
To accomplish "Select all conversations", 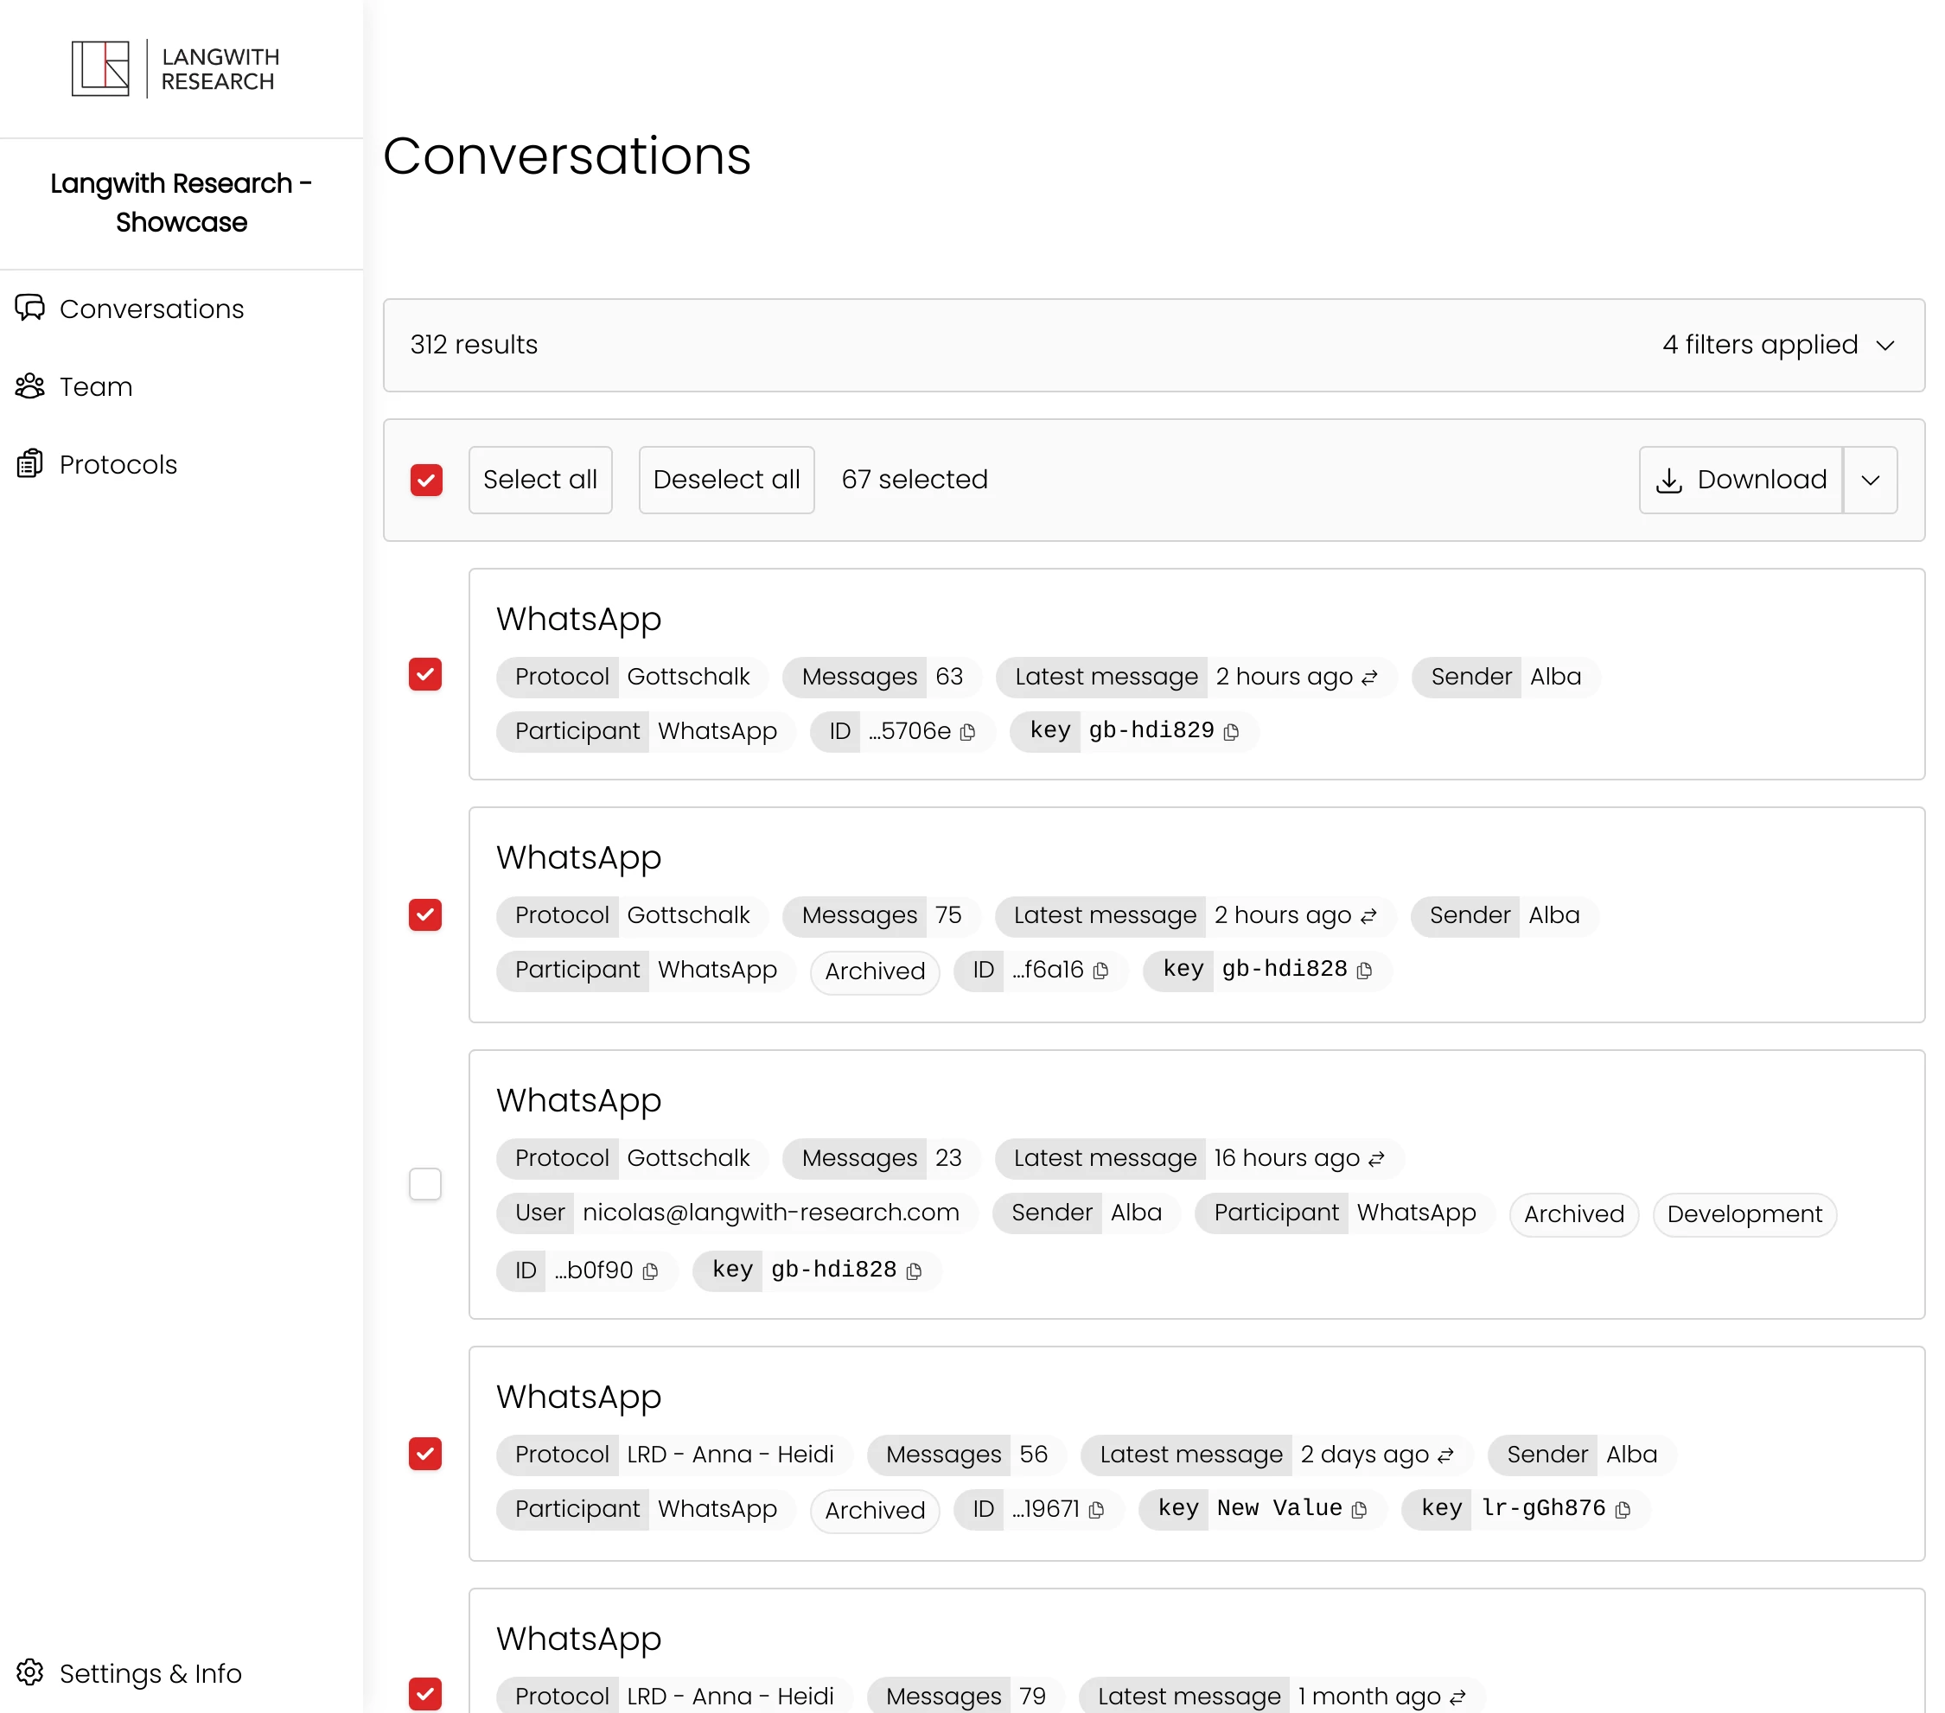I will (x=539, y=480).
